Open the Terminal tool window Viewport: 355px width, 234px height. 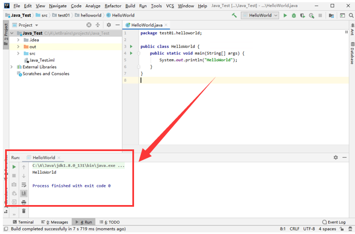pos(23,222)
